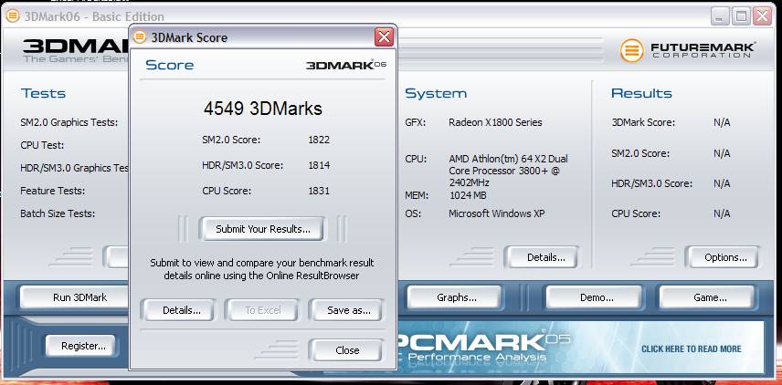Click the CPU Test label
Viewport: 782px width, 385px height.
(x=42, y=145)
